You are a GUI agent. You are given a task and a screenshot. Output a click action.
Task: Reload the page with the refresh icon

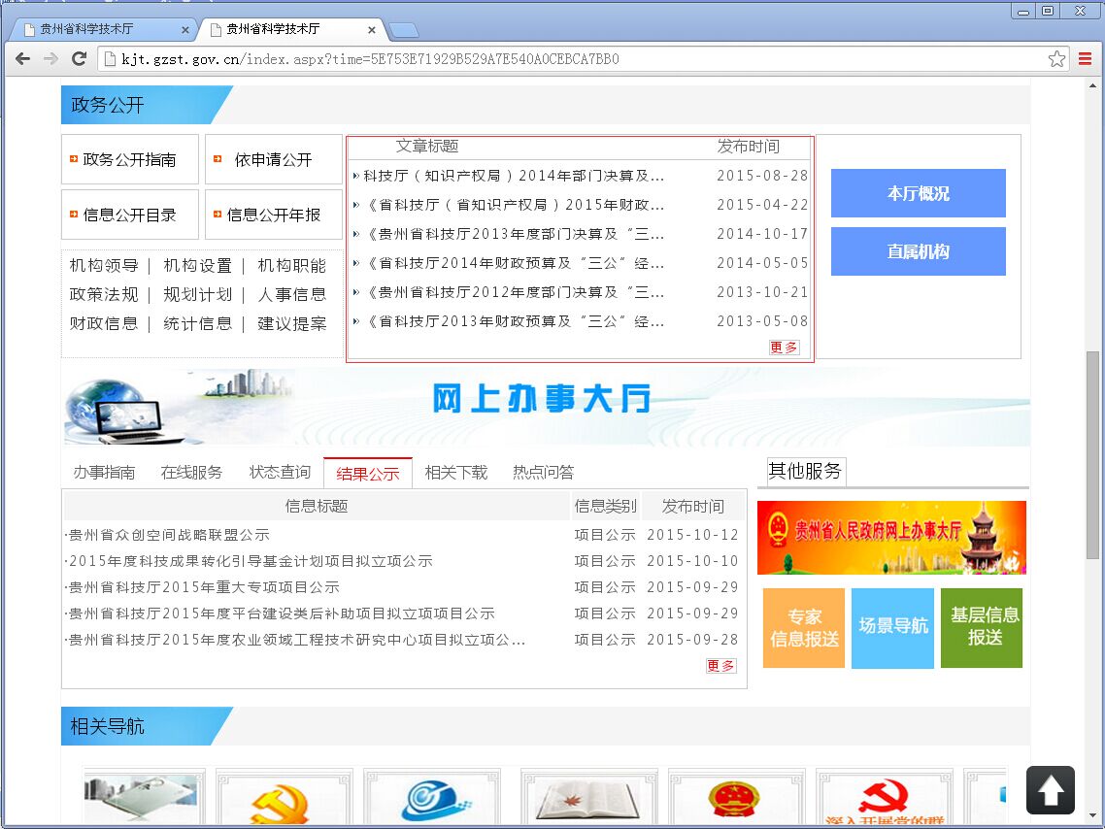pos(80,59)
